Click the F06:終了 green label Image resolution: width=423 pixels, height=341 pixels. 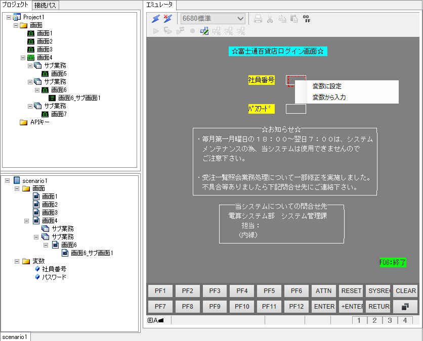(393, 262)
